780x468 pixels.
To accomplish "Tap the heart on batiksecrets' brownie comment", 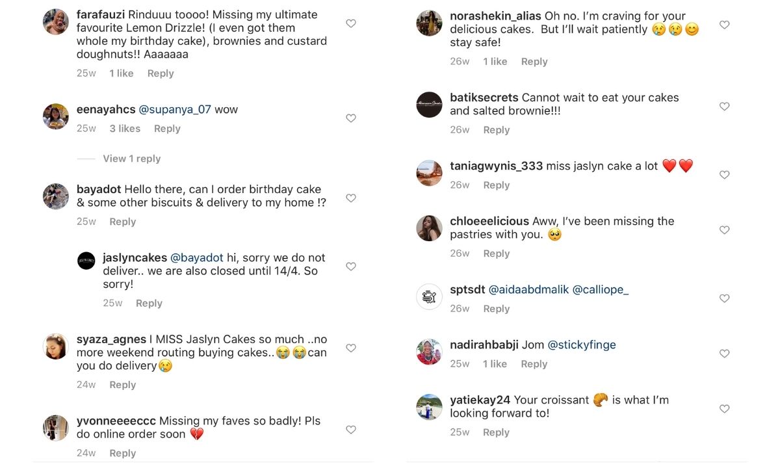I will click(x=724, y=107).
